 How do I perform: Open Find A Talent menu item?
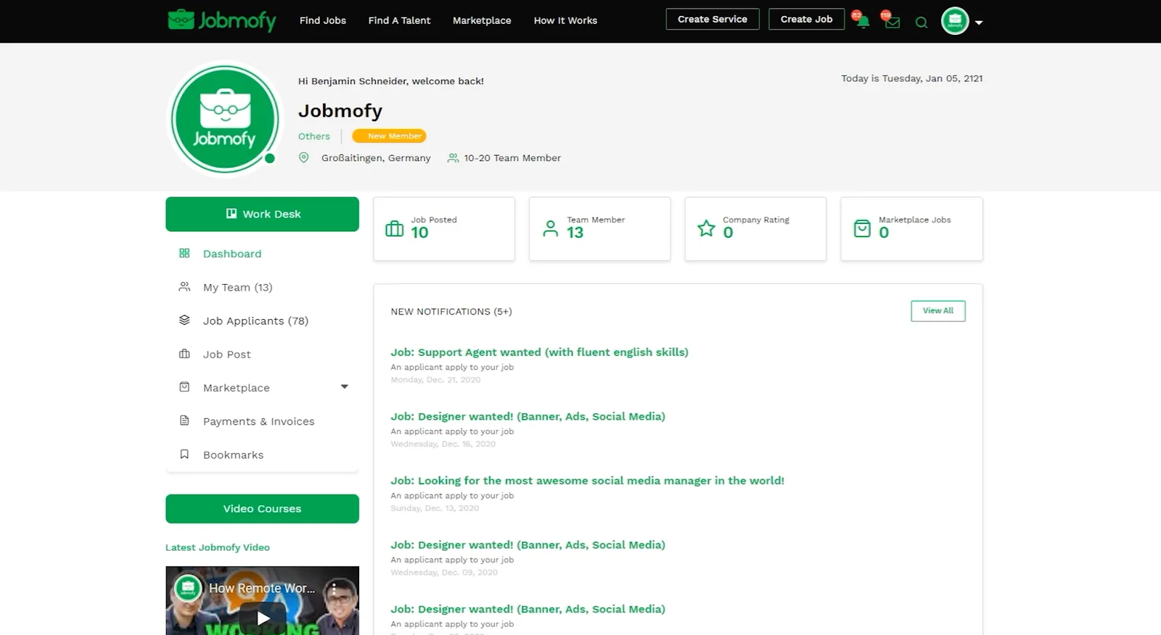(x=399, y=20)
